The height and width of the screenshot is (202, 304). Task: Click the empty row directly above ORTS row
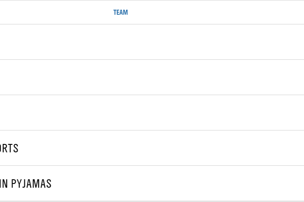point(152,112)
